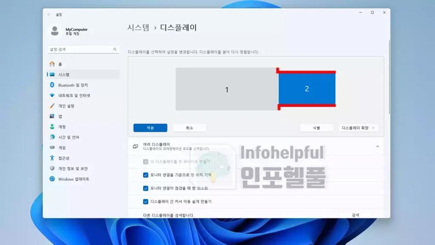Click the back arrow in Settings title bar
The image size is (435, 245).
pos(49,14)
